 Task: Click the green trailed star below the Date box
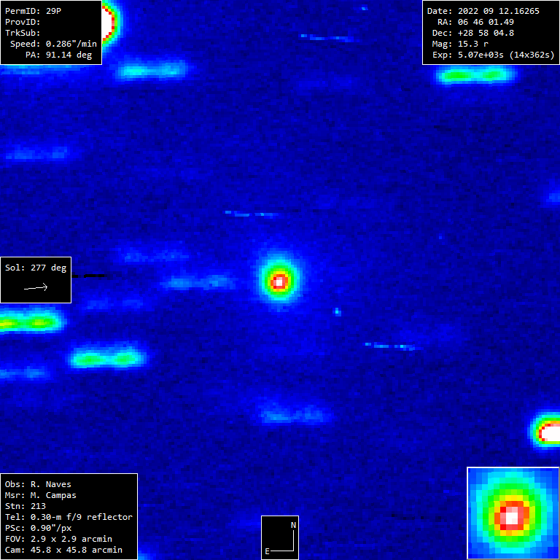pyautogui.click(x=476, y=75)
